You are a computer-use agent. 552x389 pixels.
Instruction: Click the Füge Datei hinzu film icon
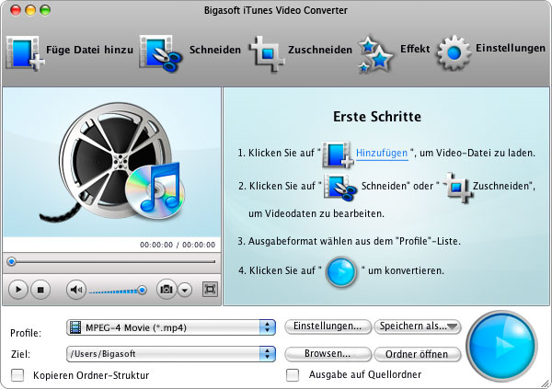click(25, 53)
